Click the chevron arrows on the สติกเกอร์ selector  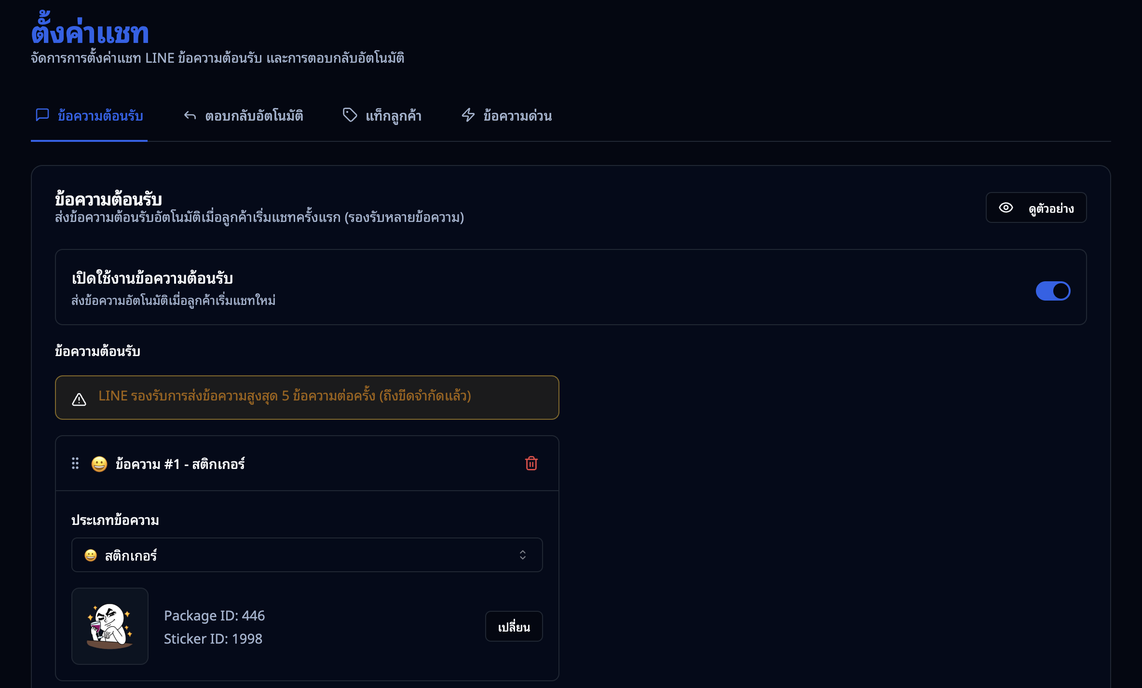[x=522, y=555]
